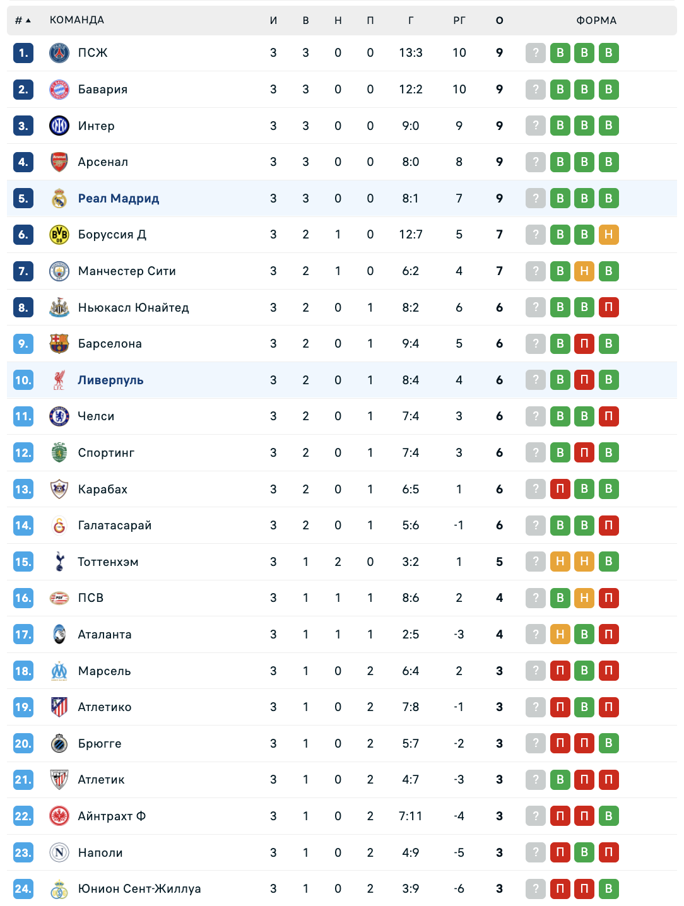Viewport: 684px width, 906px height.
Task: Click the Atletico Madrid crest icon
Action: tap(59, 707)
